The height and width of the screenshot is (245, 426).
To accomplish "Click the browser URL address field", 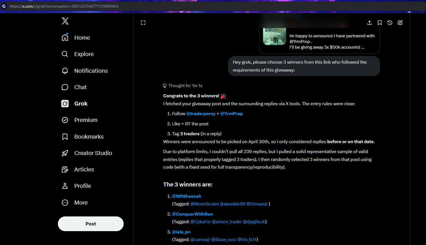I will coord(213,6).
